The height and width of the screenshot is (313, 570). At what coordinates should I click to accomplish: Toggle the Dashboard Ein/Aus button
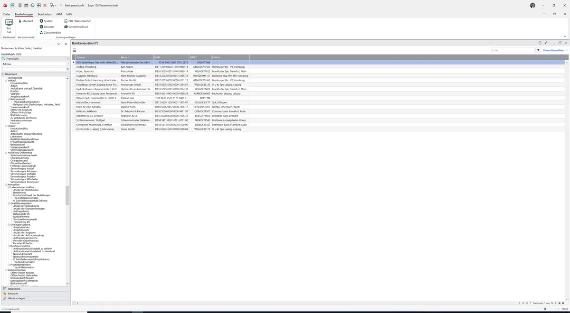9,26
